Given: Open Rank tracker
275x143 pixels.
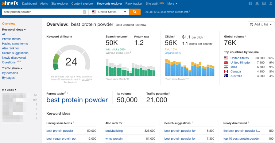Looking at the screenshot, I should tap(134, 3).
